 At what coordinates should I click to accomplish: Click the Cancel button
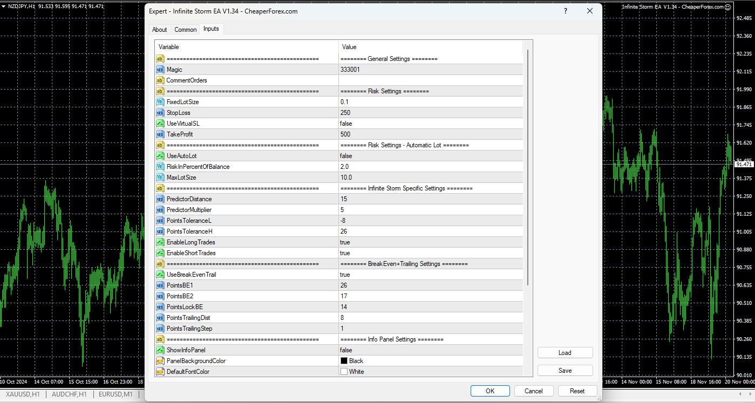pos(534,391)
